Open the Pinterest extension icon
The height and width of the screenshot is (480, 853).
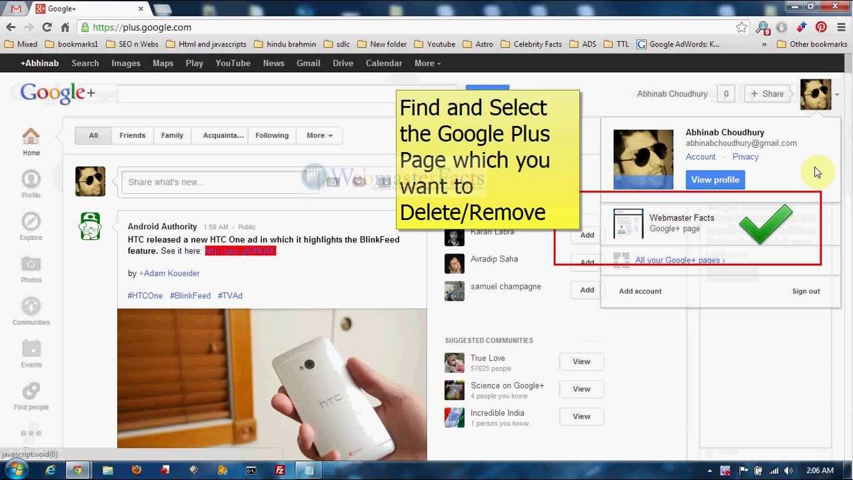(821, 27)
